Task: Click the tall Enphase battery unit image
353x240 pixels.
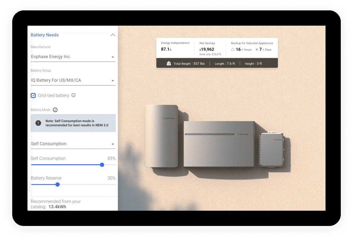Action: [x=161, y=136]
